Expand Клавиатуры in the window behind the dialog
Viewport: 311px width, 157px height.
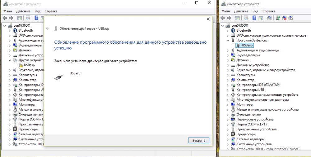coord(10,75)
